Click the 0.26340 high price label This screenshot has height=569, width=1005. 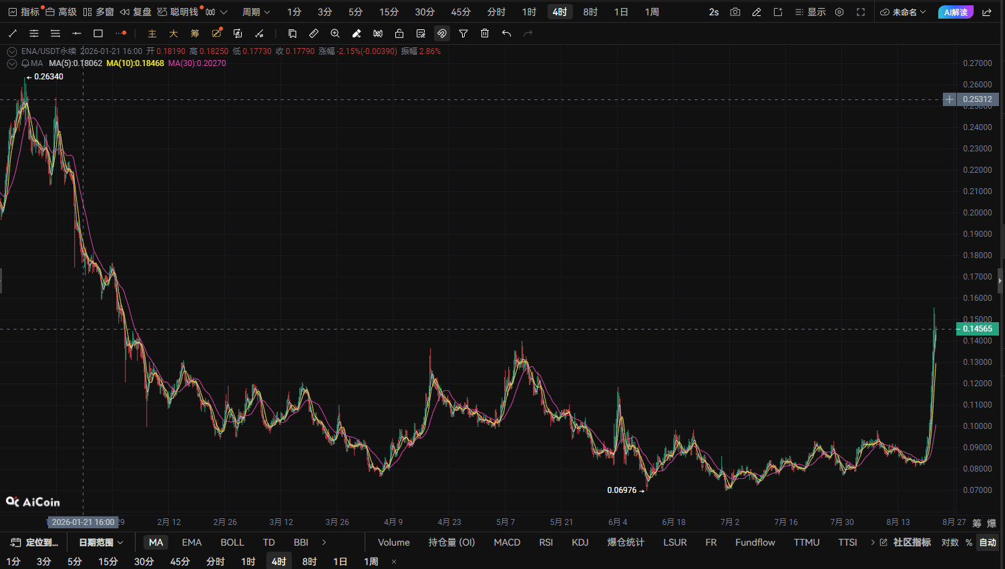(x=49, y=77)
